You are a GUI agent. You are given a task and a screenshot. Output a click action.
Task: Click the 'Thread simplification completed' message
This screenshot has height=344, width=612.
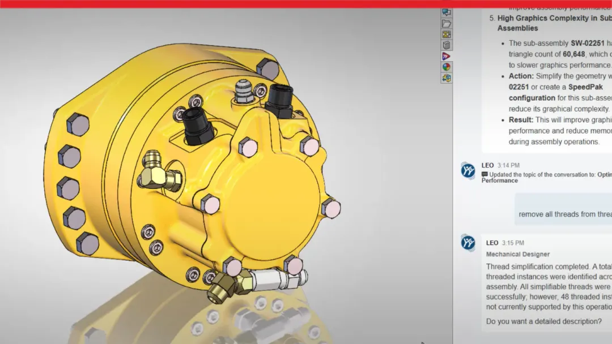click(x=549, y=287)
